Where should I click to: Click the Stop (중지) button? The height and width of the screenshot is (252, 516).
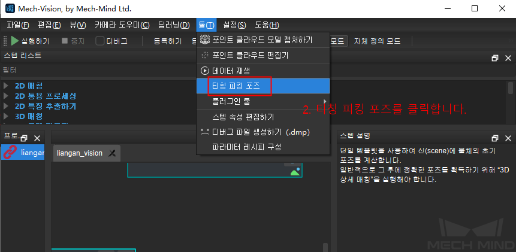point(73,41)
